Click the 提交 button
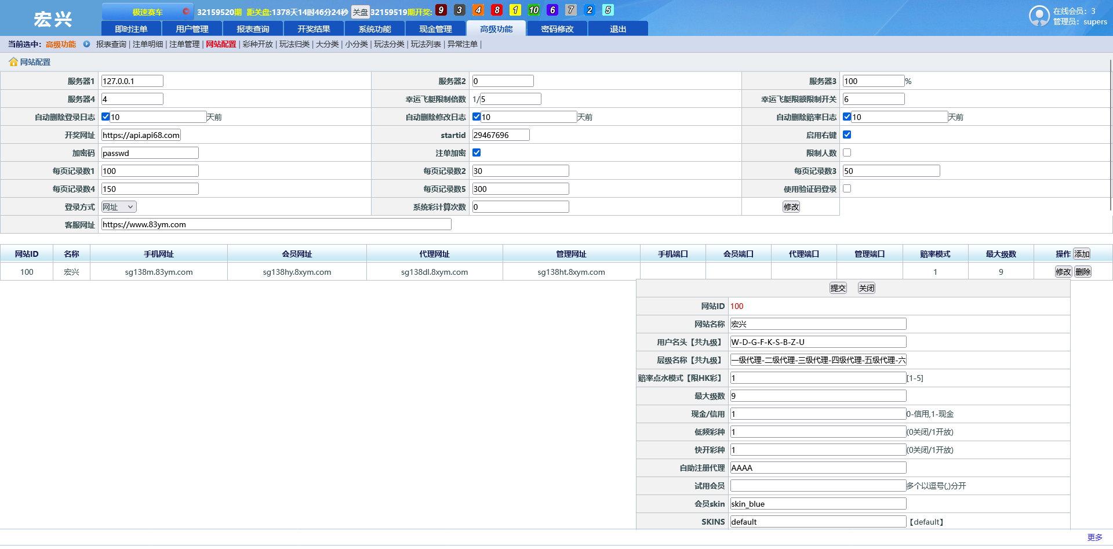The image size is (1113, 549). click(838, 288)
